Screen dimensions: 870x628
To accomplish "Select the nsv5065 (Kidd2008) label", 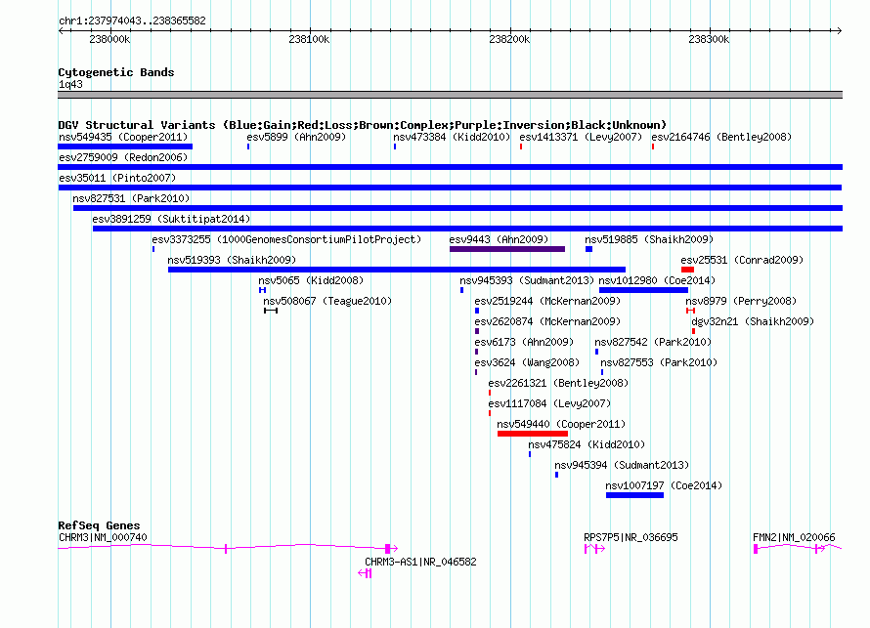I will point(311,280).
